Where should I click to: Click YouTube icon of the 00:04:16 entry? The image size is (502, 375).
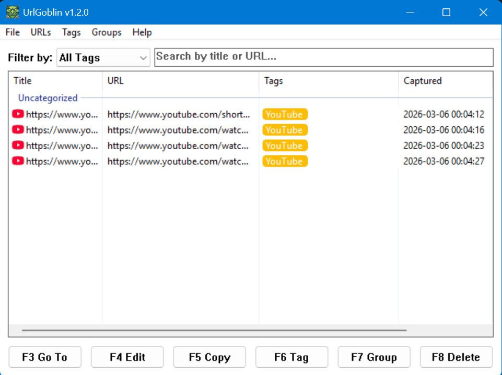(x=18, y=130)
